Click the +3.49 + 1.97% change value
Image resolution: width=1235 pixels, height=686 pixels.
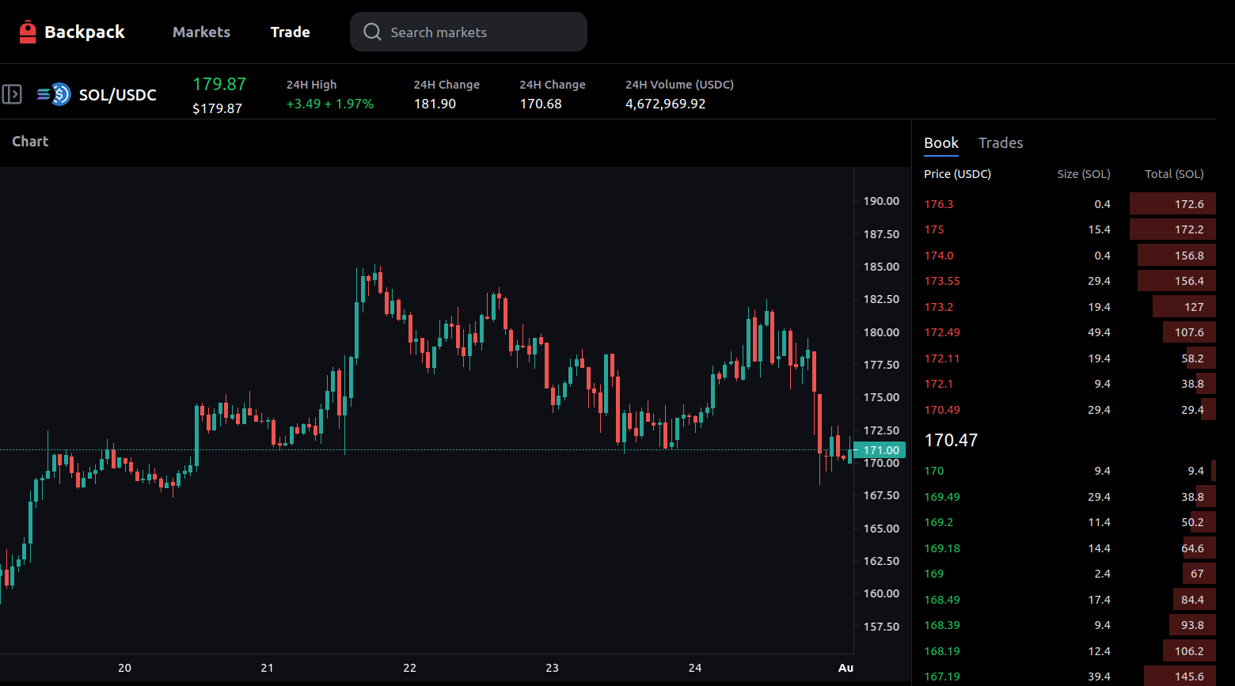(x=330, y=104)
